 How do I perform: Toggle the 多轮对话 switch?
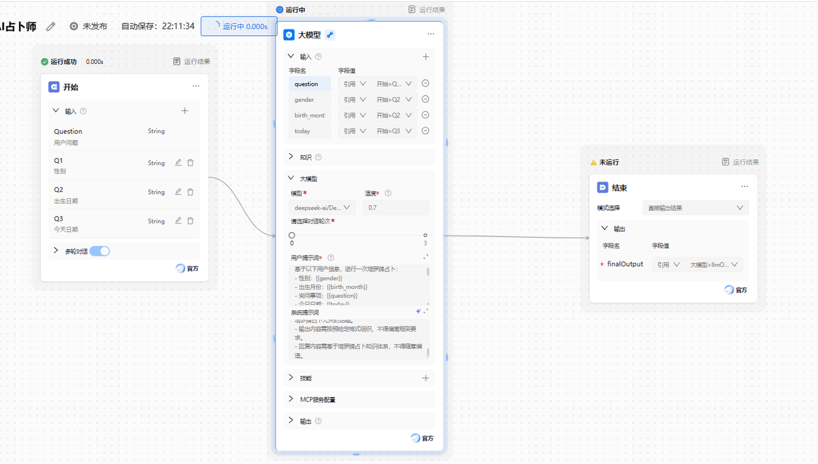tap(100, 251)
